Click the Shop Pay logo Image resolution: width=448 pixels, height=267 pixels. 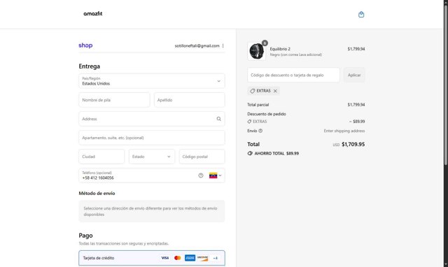85,45
